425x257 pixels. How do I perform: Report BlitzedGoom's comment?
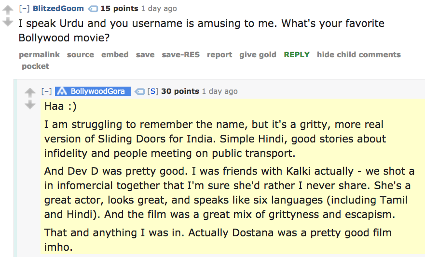coord(219,55)
